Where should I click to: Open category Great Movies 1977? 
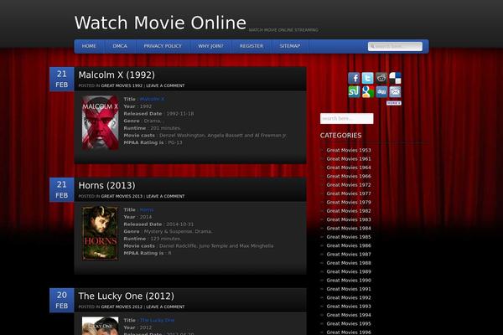tap(349, 193)
